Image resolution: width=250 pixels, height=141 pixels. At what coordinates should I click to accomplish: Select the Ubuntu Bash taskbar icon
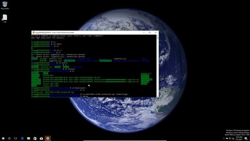(x=48, y=138)
